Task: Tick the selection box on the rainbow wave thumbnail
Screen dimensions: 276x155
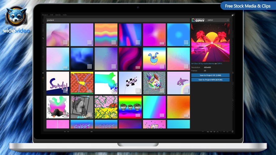Action: (114, 42)
